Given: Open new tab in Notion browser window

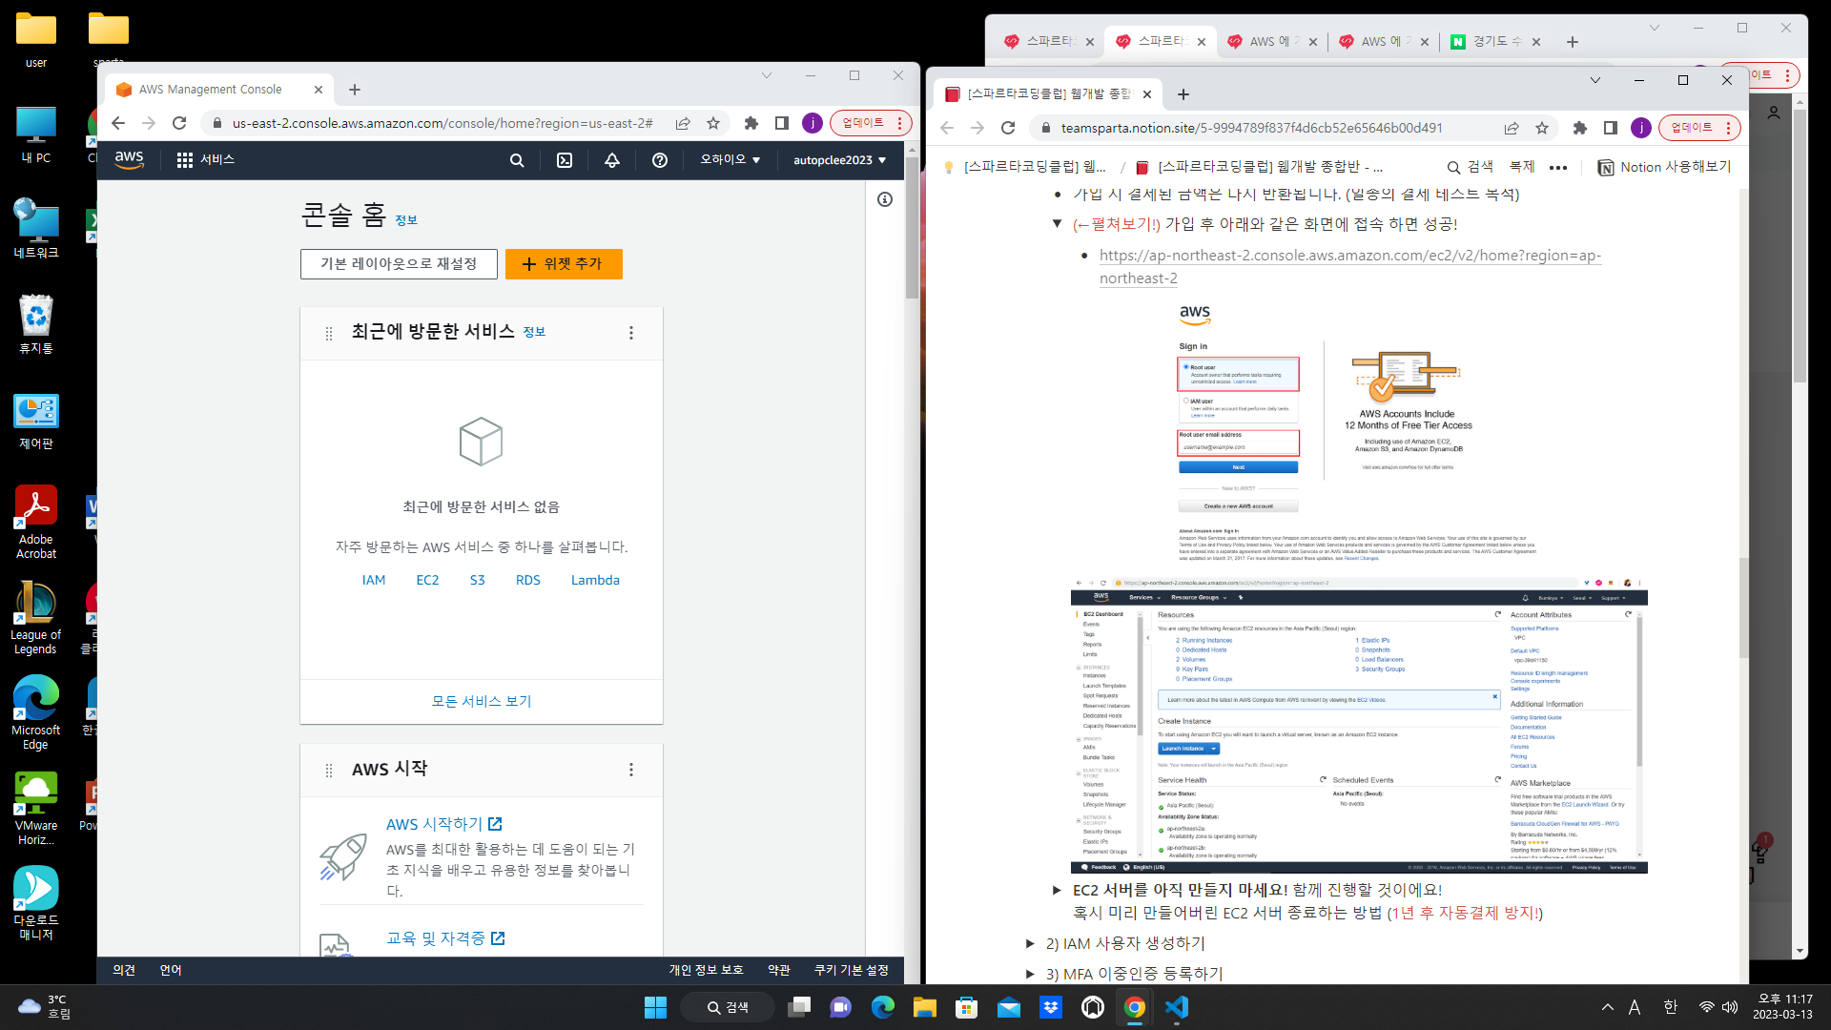Looking at the screenshot, I should [x=1183, y=94].
